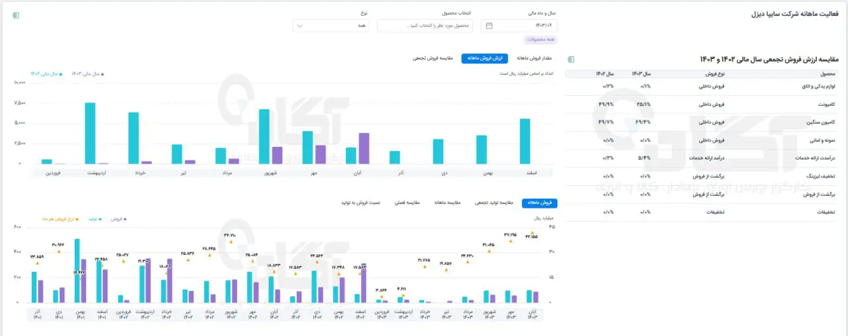The width and height of the screenshot is (848, 336).
Task: Click the ۲۵/۱٪ value for کامیونت
Action: pos(643,105)
